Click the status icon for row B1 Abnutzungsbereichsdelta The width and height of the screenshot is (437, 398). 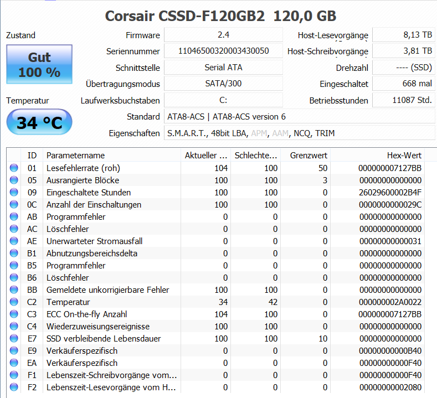14,253
